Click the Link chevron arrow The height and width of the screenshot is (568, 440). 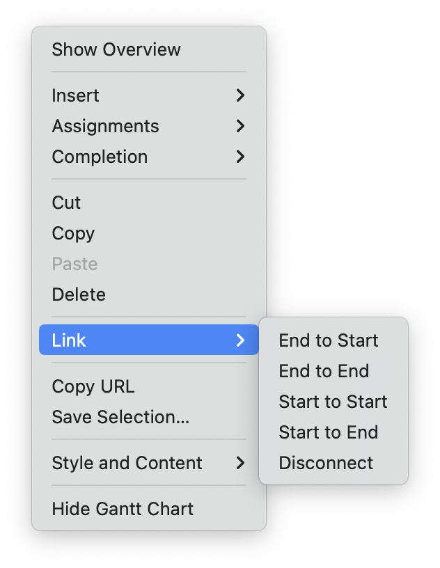click(240, 340)
